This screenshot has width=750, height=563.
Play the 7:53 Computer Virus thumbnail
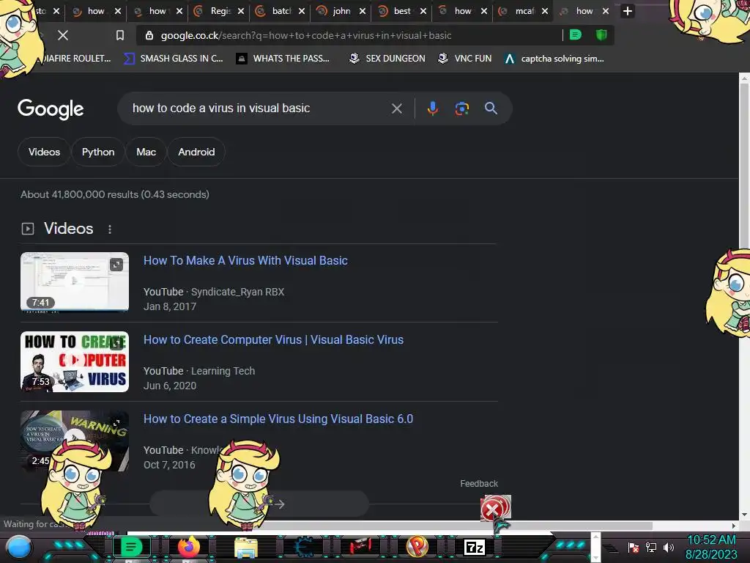click(75, 361)
